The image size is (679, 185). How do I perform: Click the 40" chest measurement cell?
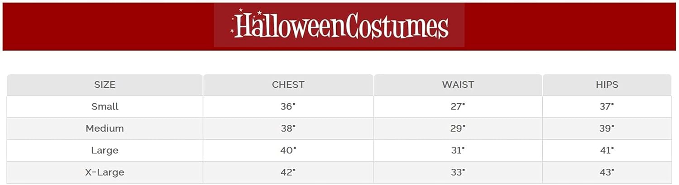coord(288,150)
